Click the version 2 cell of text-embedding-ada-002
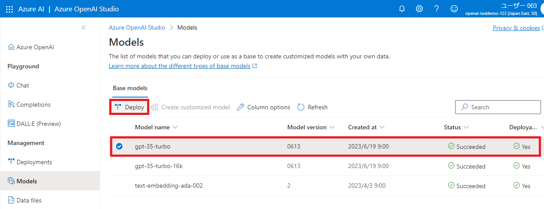 pyautogui.click(x=289, y=185)
